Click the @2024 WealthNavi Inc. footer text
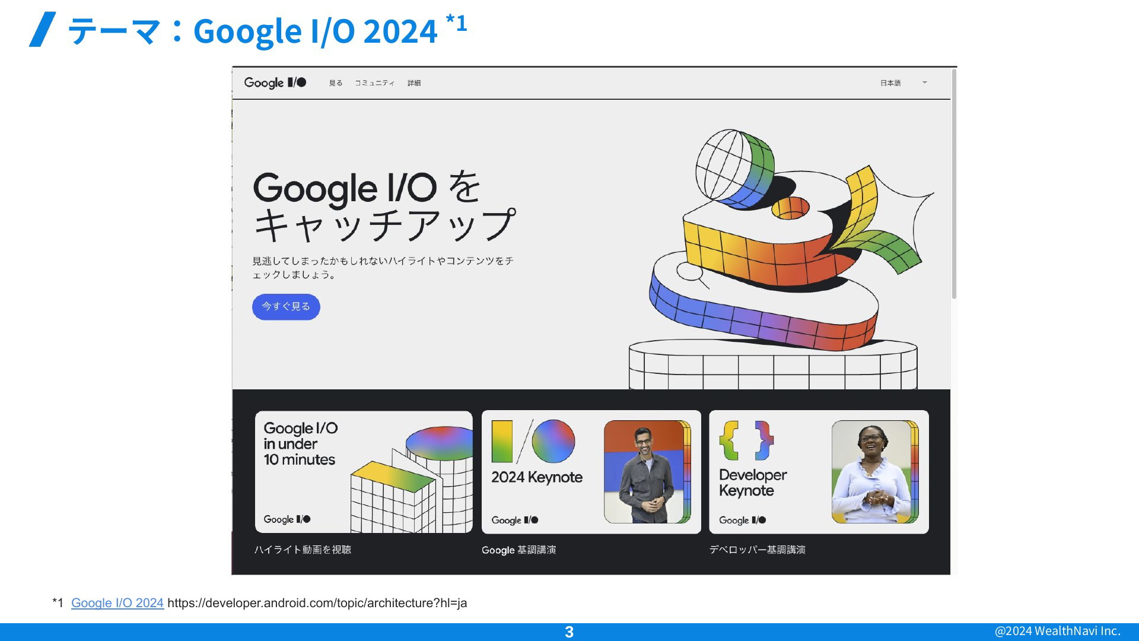The image size is (1139, 641). coord(1058,631)
